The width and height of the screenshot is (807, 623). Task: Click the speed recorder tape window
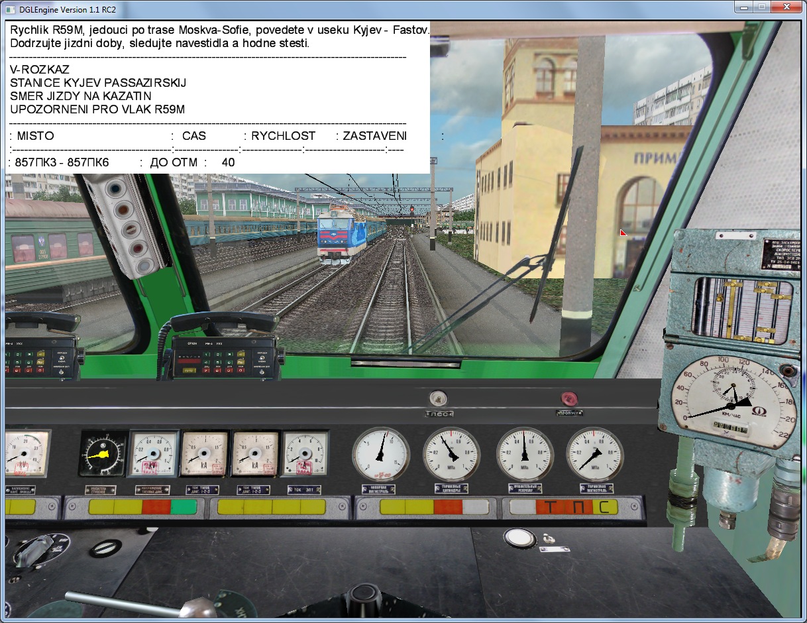point(741,306)
